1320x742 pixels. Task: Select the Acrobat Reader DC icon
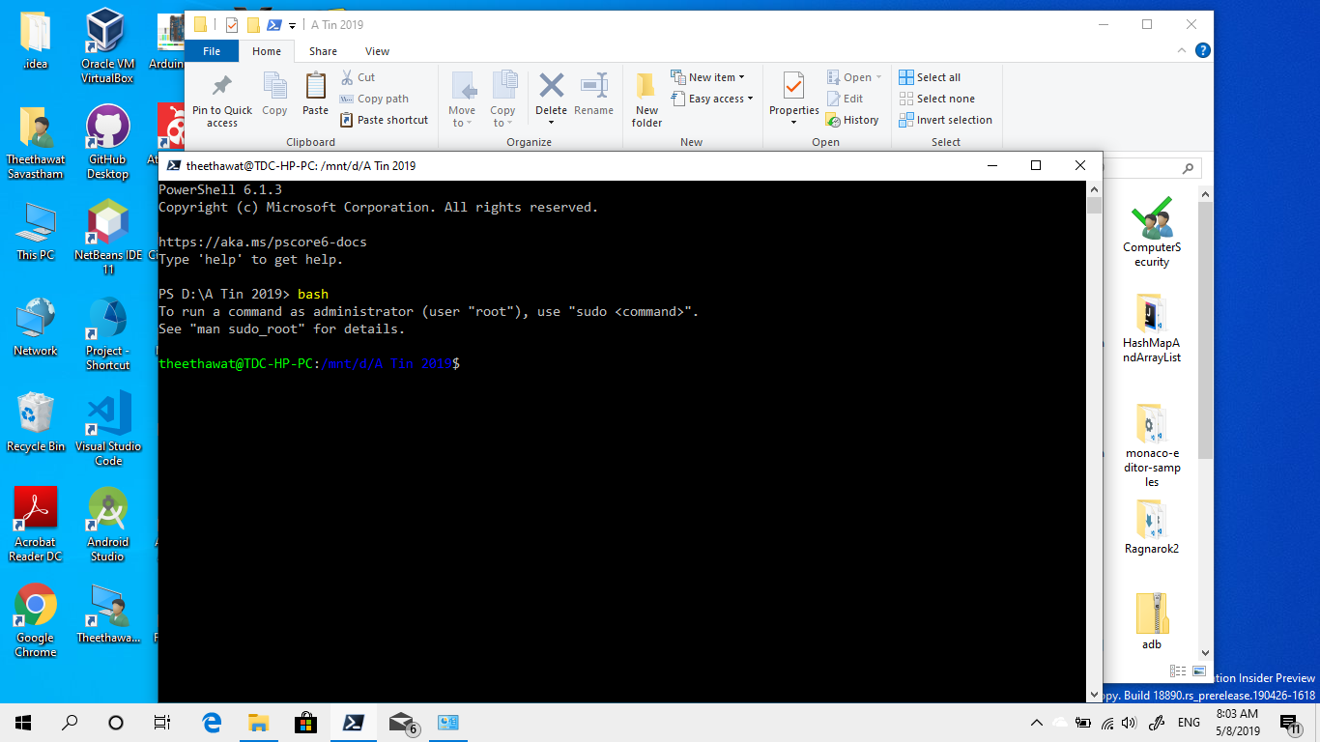tap(35, 525)
